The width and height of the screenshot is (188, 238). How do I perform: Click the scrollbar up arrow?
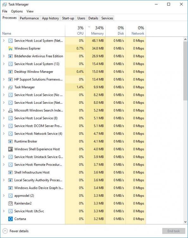[185, 39]
